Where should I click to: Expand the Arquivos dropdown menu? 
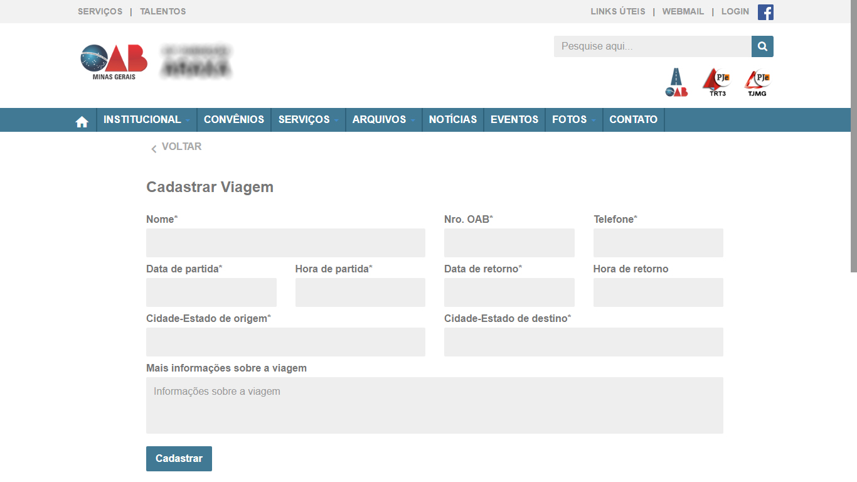point(383,120)
